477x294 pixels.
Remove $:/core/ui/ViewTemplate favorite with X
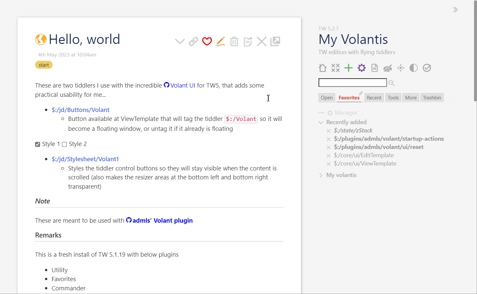[x=328, y=164]
